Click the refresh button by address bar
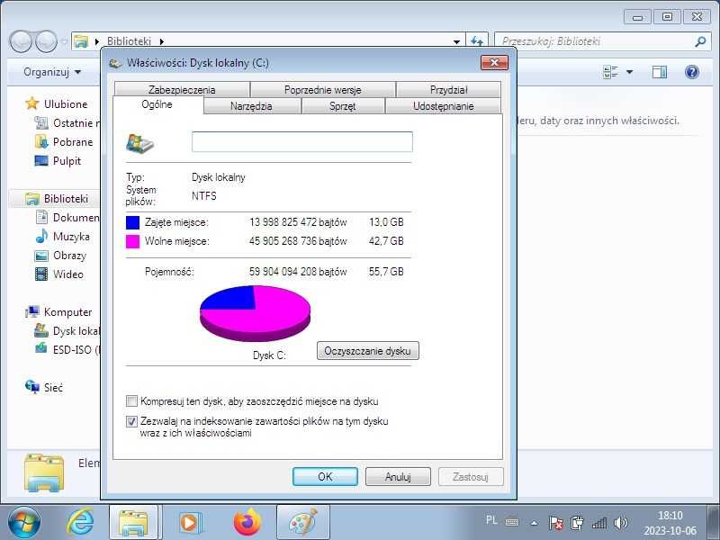This screenshot has height=540, width=720. pyautogui.click(x=477, y=41)
